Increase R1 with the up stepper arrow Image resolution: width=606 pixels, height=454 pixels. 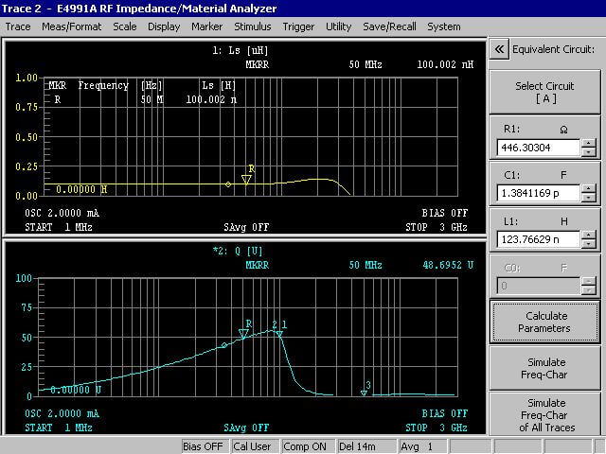click(x=589, y=143)
